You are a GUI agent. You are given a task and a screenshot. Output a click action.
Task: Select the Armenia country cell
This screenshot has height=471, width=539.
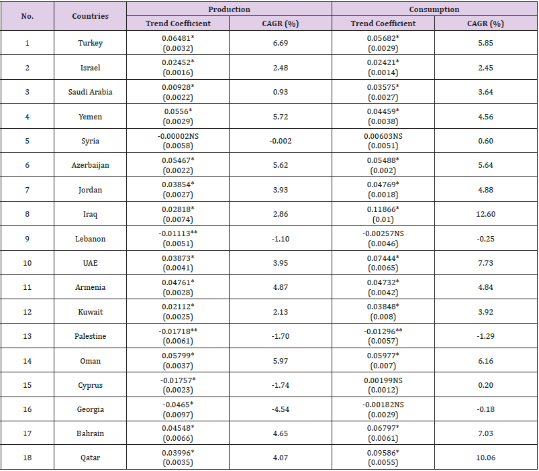[x=90, y=287]
